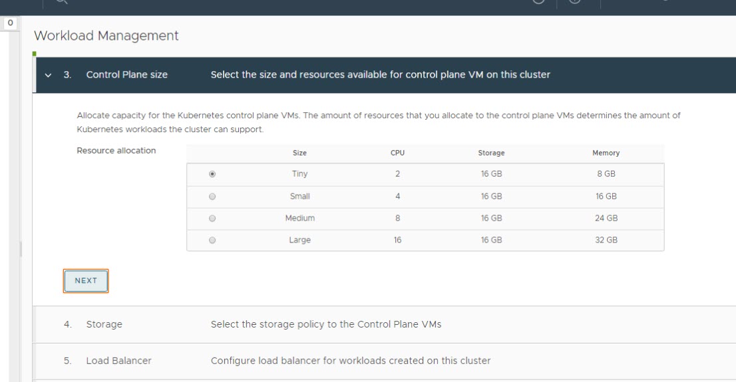Click the 24 GB memory cell
Screen dimensions: 736x382
[606, 218]
